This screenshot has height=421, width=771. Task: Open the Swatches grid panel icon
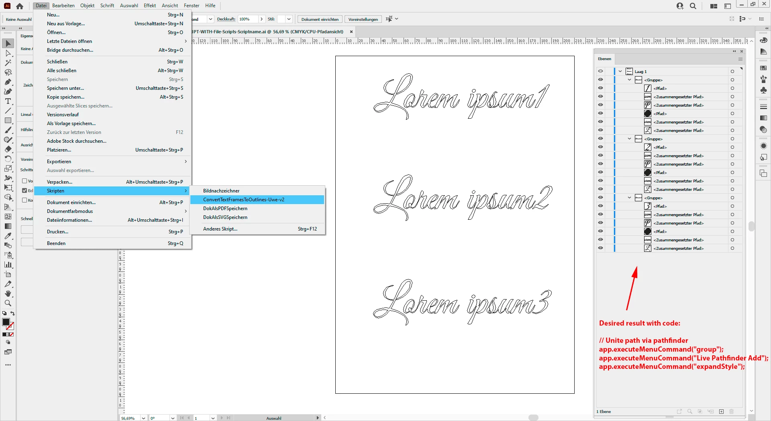(763, 68)
